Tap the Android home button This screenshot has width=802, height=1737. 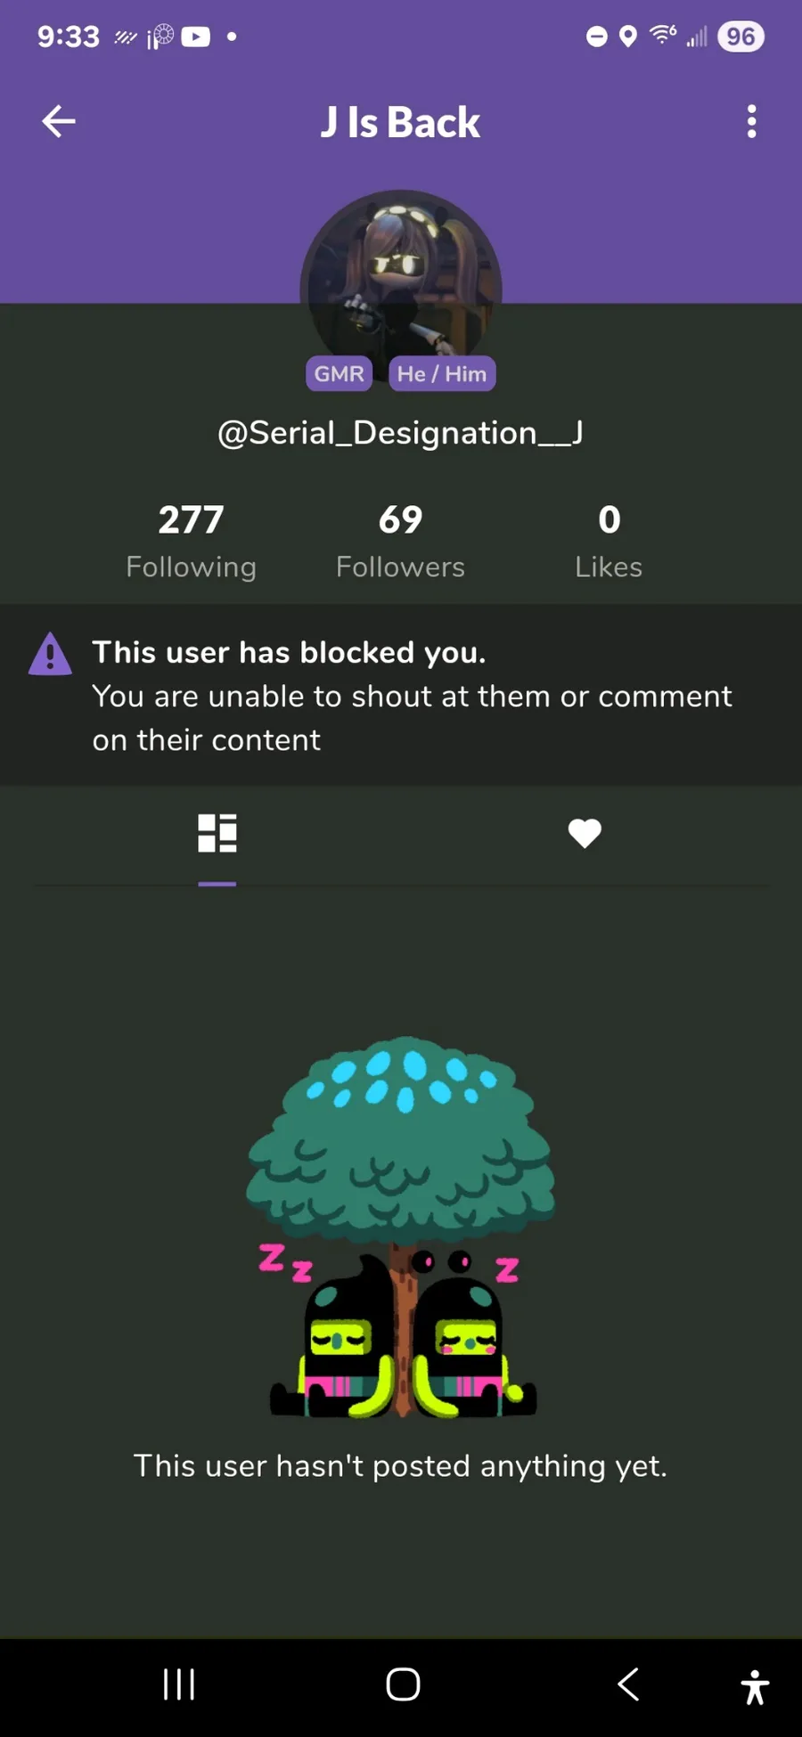click(403, 1684)
